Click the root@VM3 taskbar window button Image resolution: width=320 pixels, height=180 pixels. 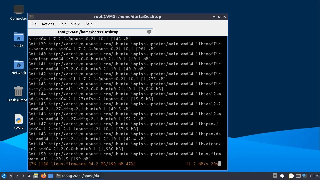[79, 176]
